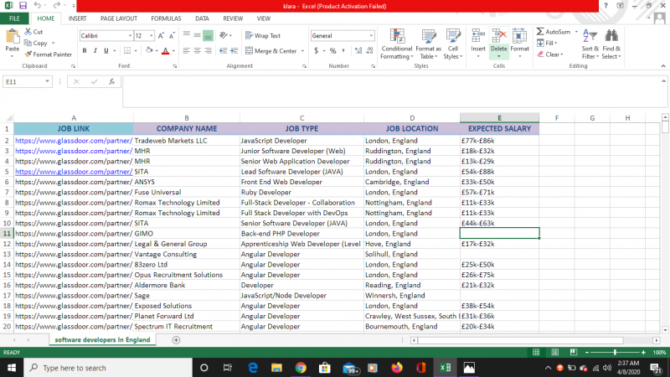Screen dimensions: 670x377
Task: Increase font size with the larger A icon
Action: point(161,36)
